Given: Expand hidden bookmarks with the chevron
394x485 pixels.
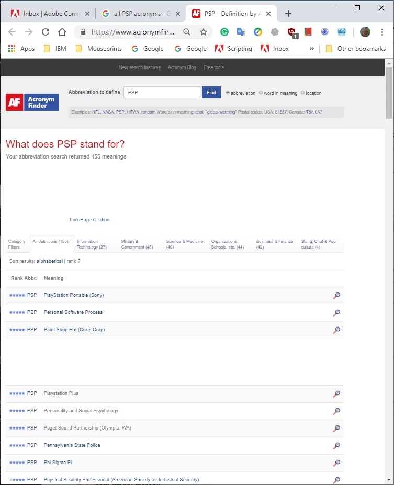Looking at the screenshot, I should [x=312, y=49].
